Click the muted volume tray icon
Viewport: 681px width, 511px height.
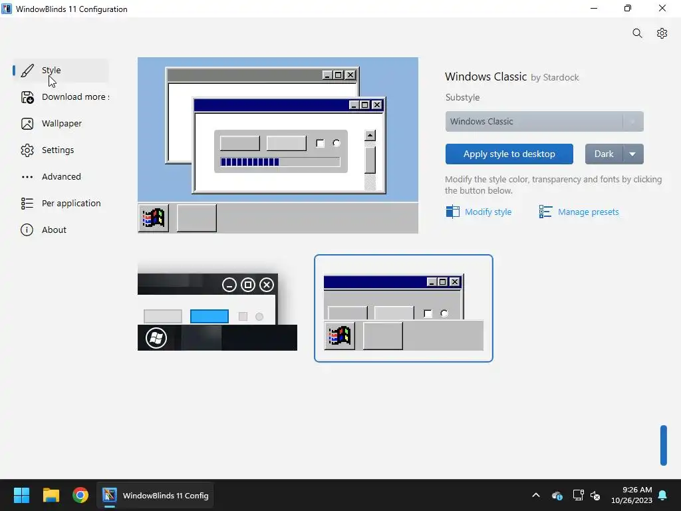[595, 495]
